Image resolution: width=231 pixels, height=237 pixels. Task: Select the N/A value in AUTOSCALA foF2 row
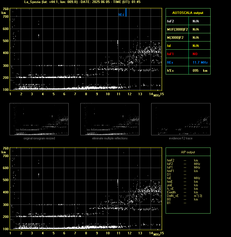pyautogui.click(x=196, y=21)
